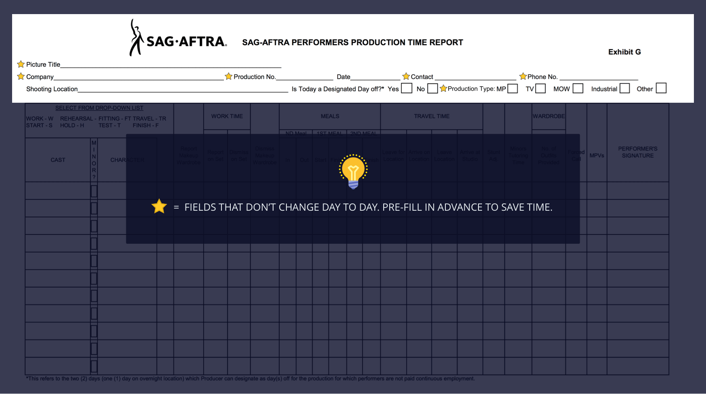The image size is (706, 394).
Task: Click the large star in the tip banner
Action: click(x=159, y=206)
